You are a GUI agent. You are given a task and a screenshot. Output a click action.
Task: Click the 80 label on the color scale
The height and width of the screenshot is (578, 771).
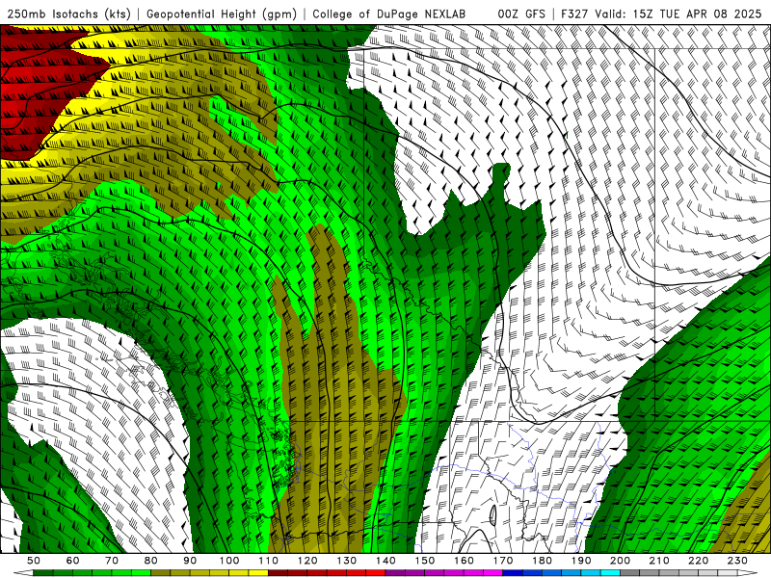[x=151, y=561]
